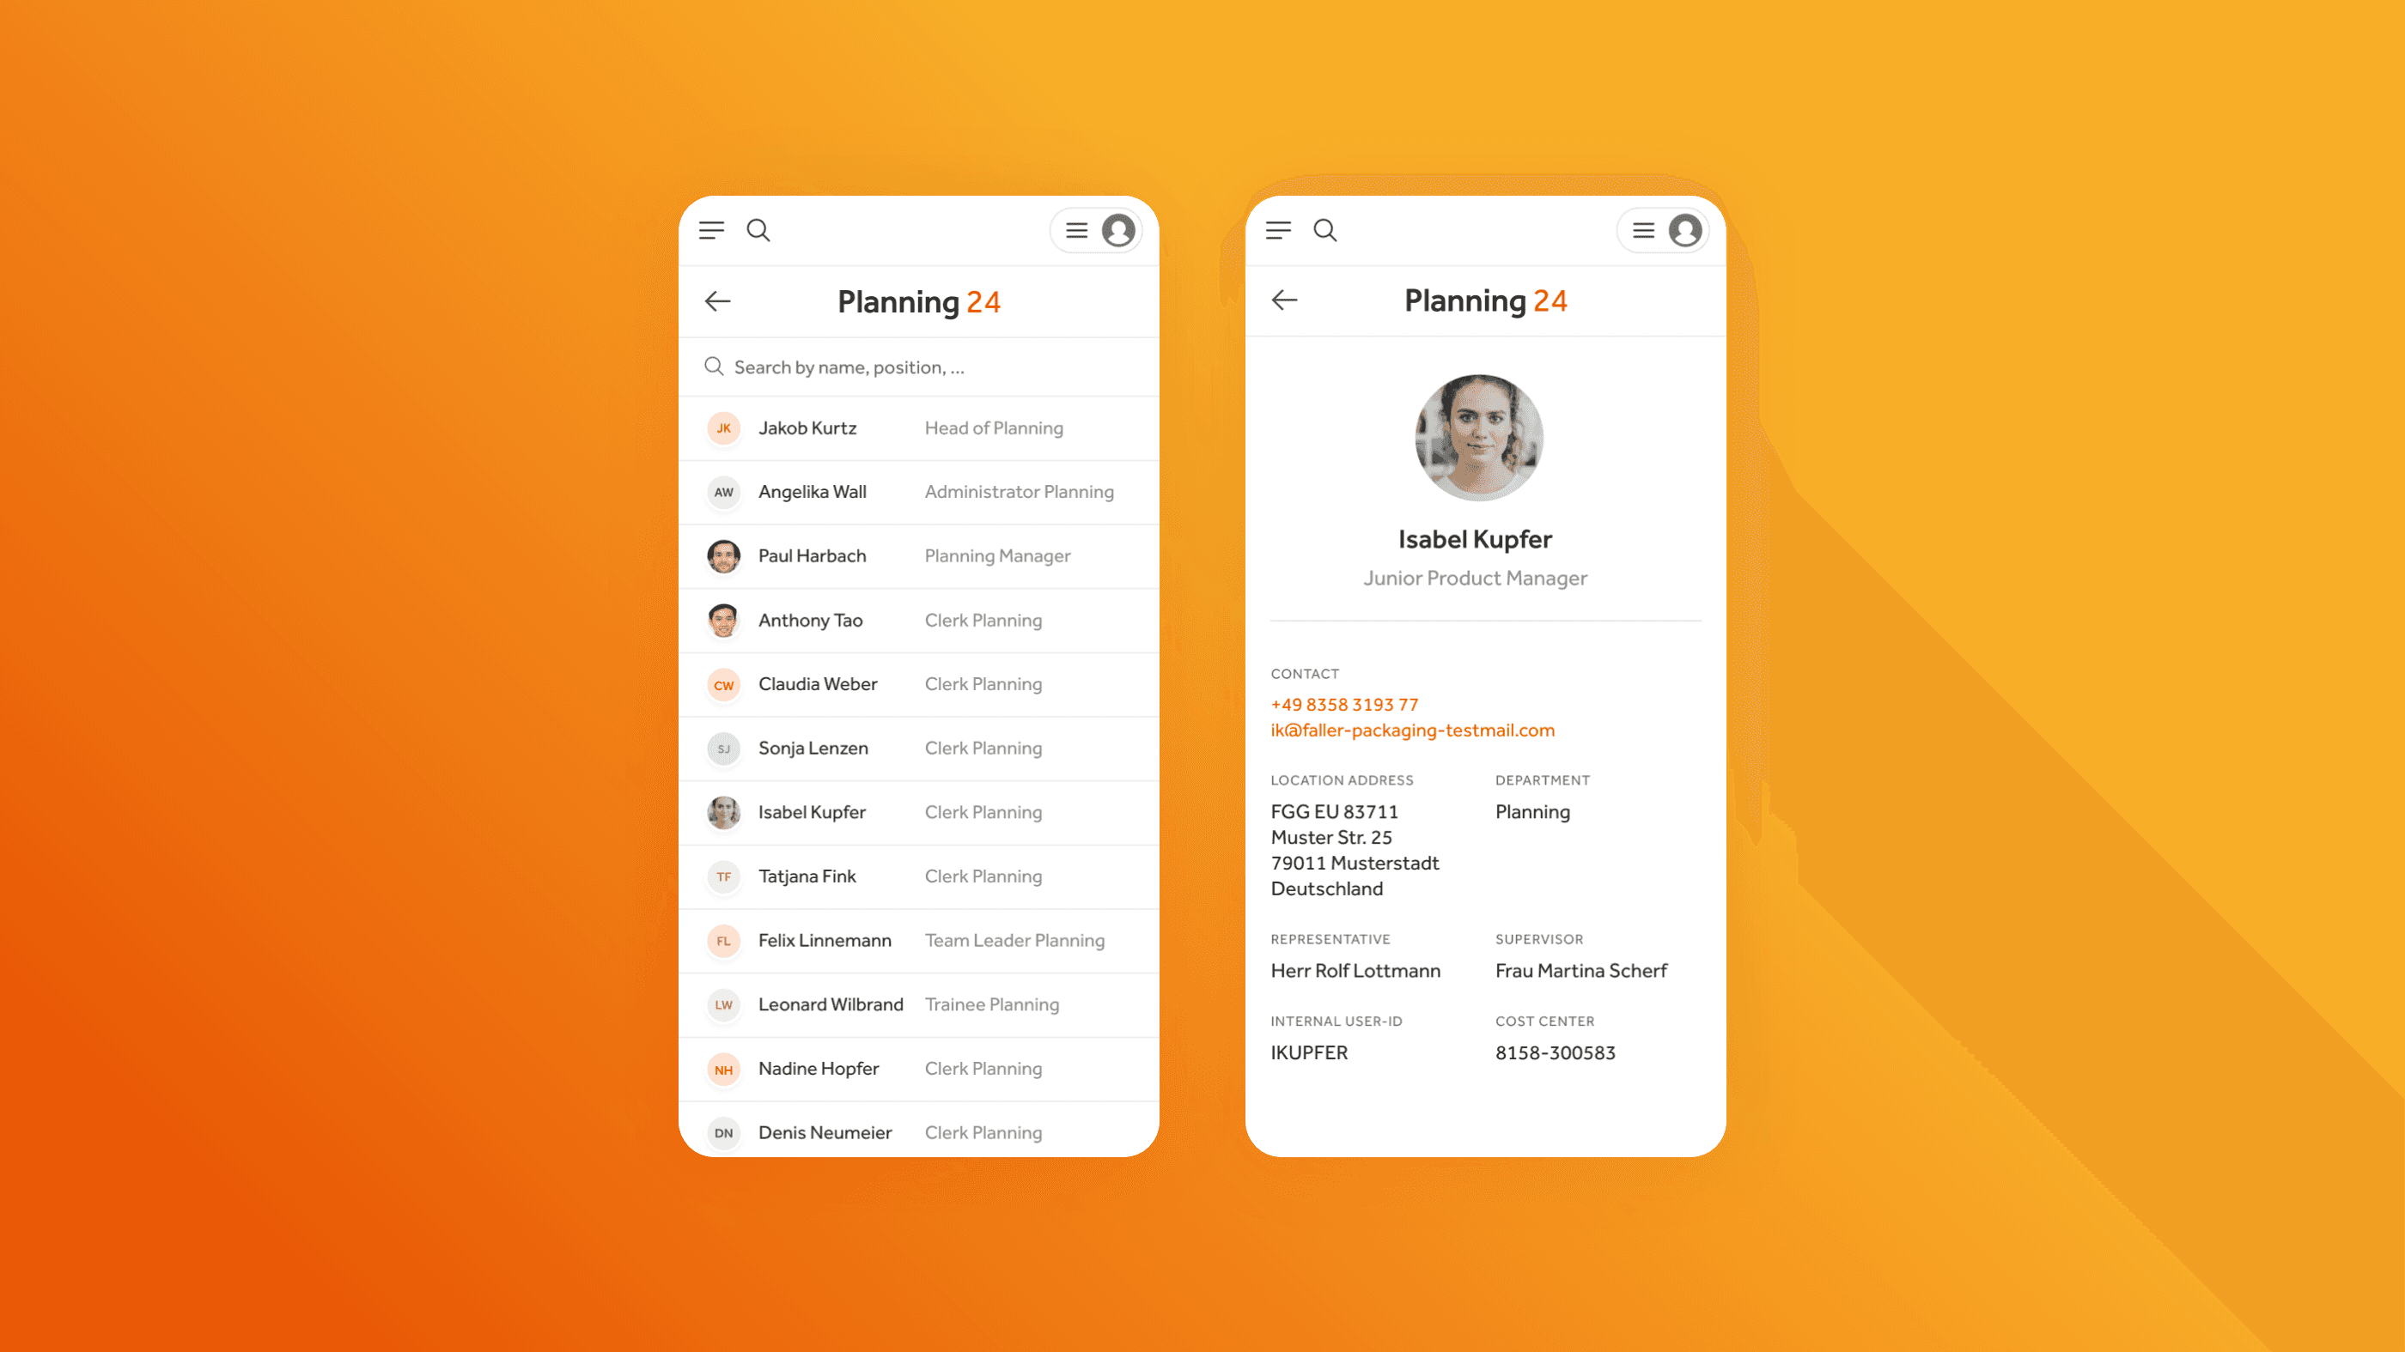View Isabel Kupfer profile photo thumbnail
The width and height of the screenshot is (2405, 1352).
point(721,810)
